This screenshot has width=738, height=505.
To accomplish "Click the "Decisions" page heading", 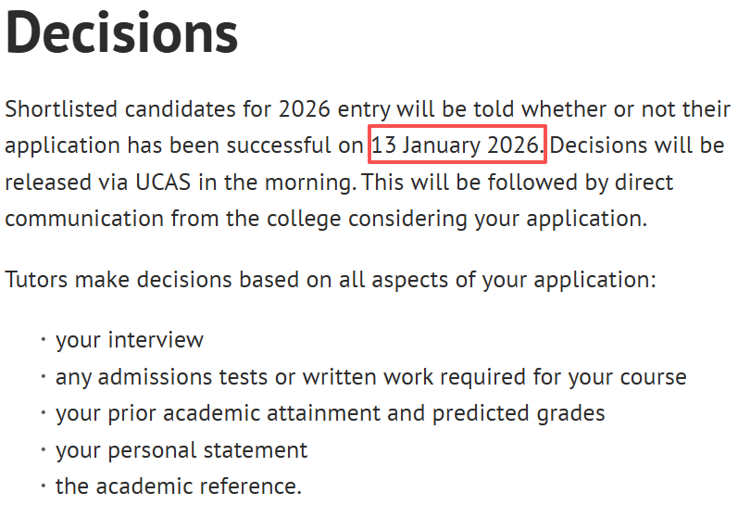I will coord(121,32).
